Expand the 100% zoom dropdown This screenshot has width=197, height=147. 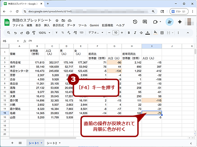click(44, 33)
